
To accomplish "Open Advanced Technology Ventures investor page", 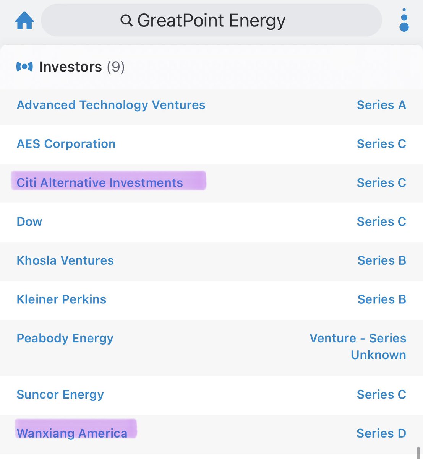I will pyautogui.click(x=111, y=105).
